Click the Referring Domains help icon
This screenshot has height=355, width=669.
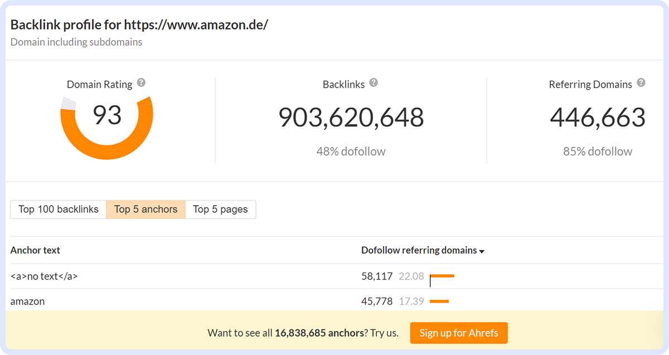pos(641,83)
